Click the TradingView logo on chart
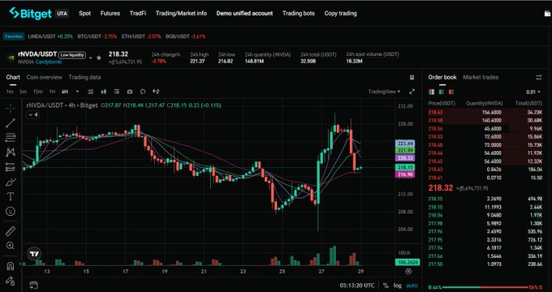This screenshot has height=292, width=552. (34, 254)
